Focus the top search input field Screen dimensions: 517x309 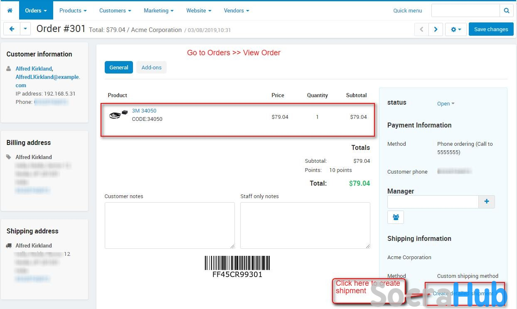(465, 10)
